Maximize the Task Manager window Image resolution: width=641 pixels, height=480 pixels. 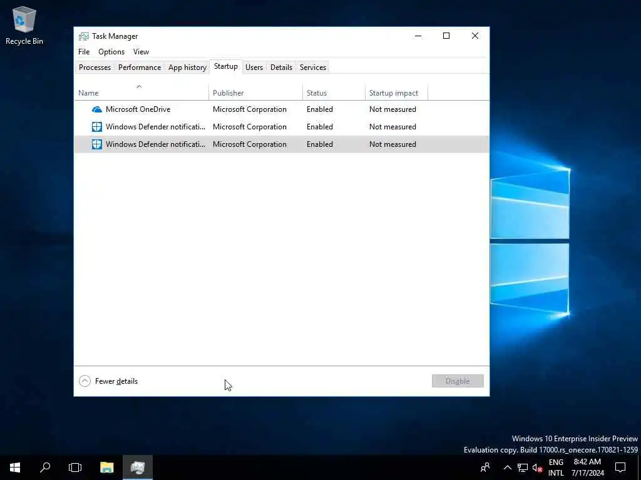446,36
